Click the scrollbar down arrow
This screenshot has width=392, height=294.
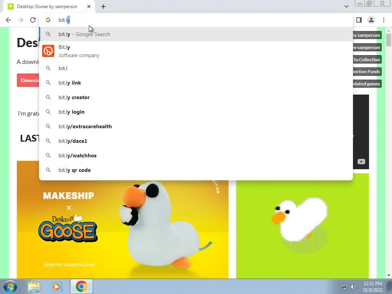tap(389, 275)
